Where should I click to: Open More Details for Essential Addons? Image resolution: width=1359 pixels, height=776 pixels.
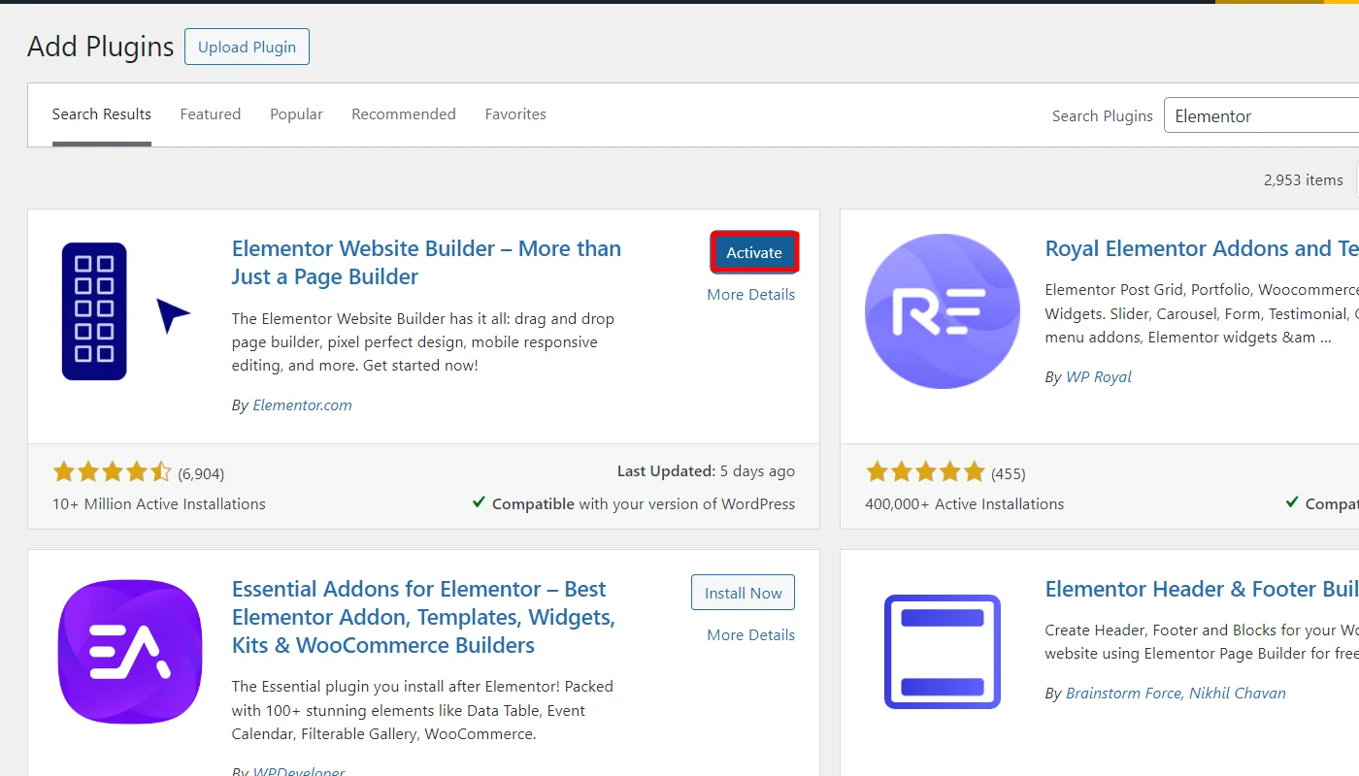[750, 634]
